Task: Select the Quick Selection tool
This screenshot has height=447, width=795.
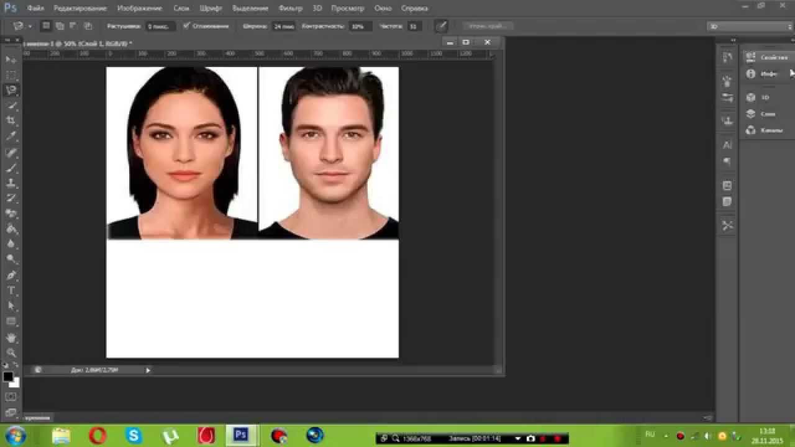Action: coord(11,106)
